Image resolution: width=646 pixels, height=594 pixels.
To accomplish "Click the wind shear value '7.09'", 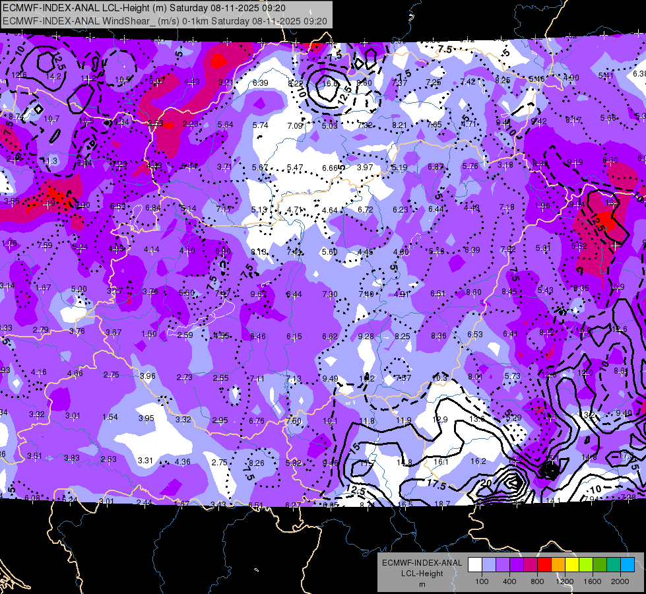I will (295, 125).
